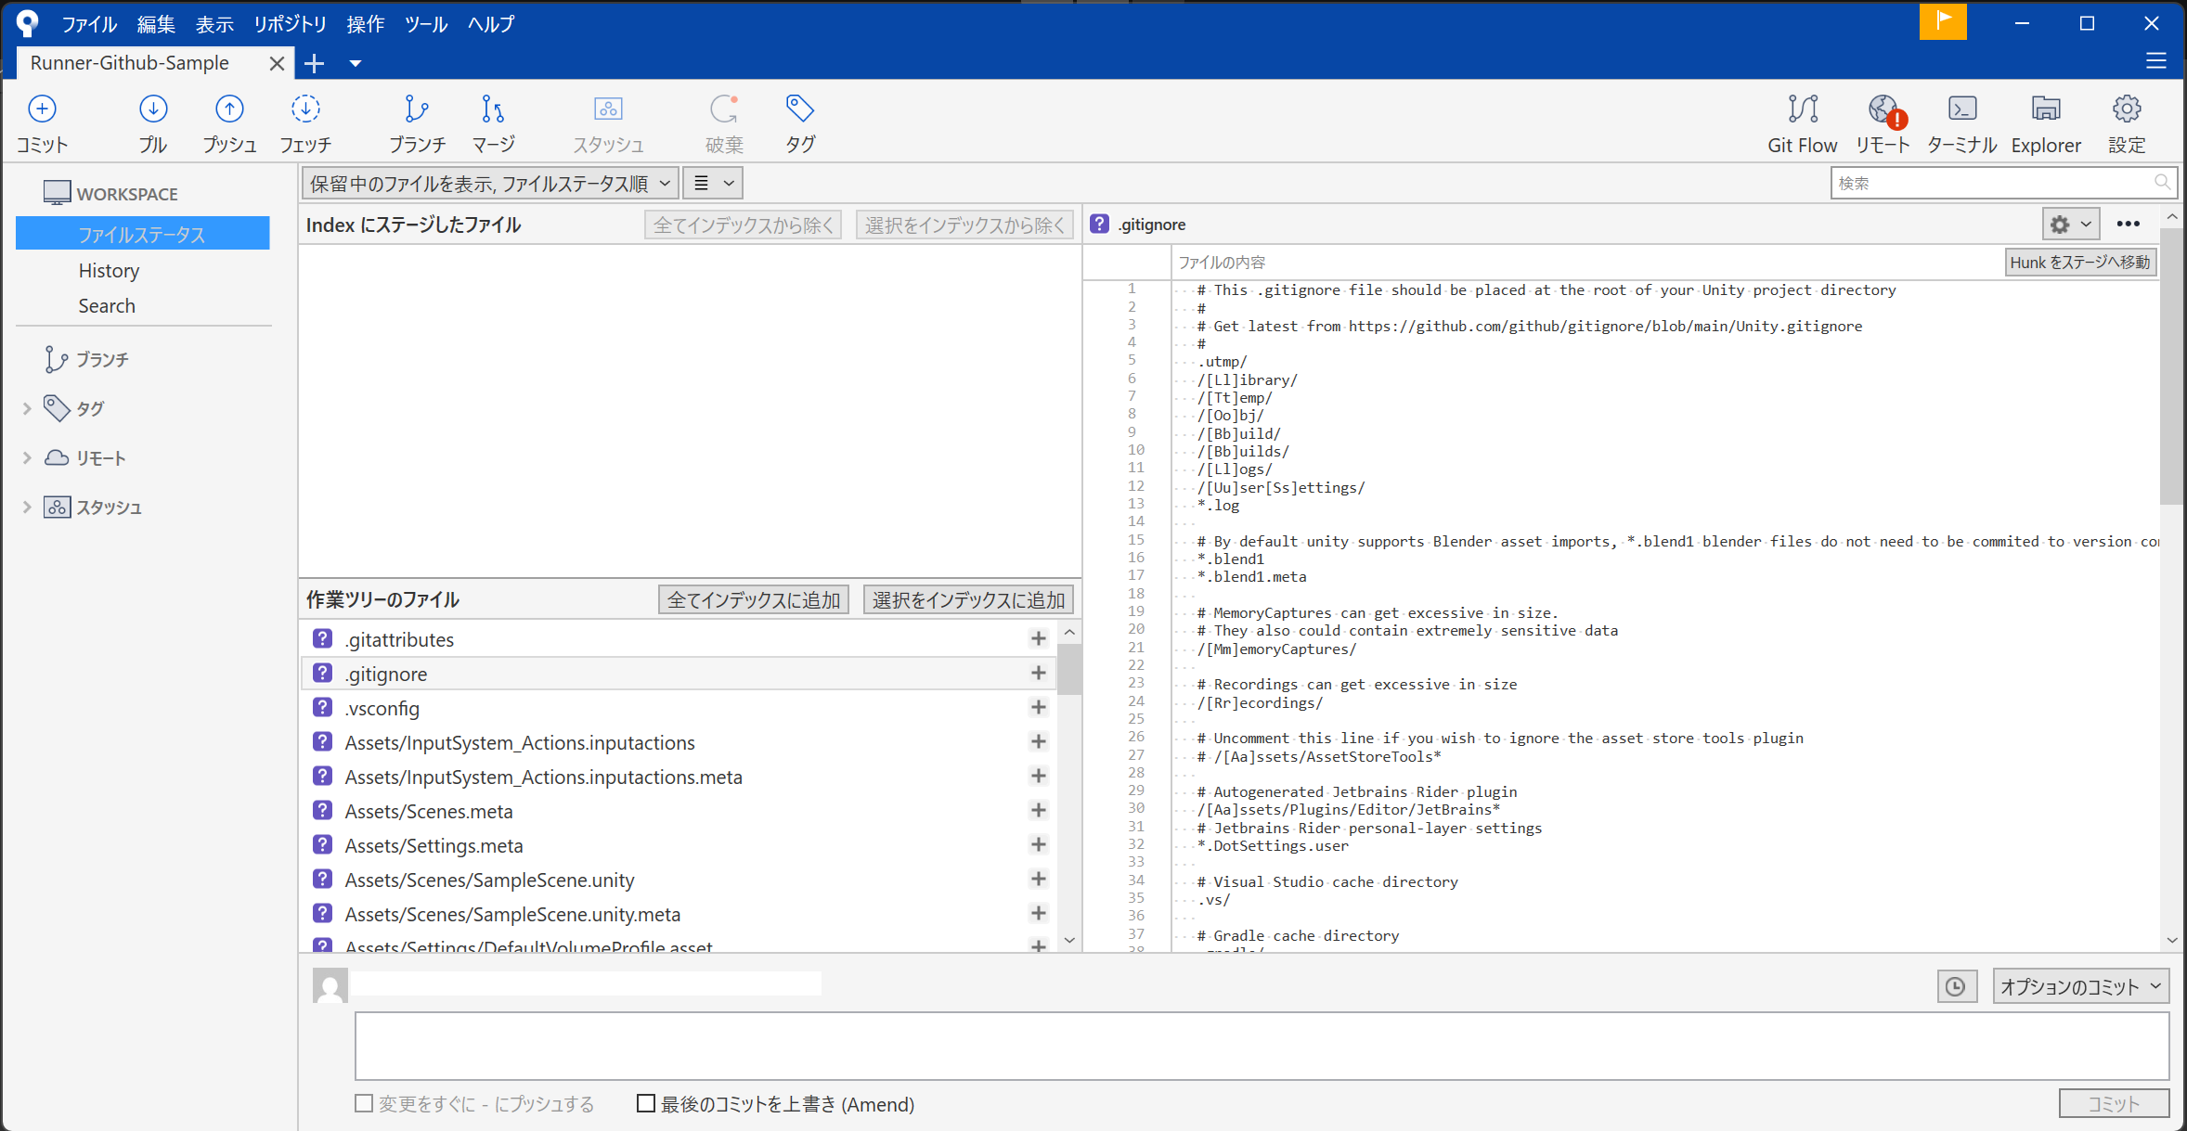Screen dimensions: 2187x1131
Task: Open the コミット (Commit) view
Action: [x=41, y=122]
